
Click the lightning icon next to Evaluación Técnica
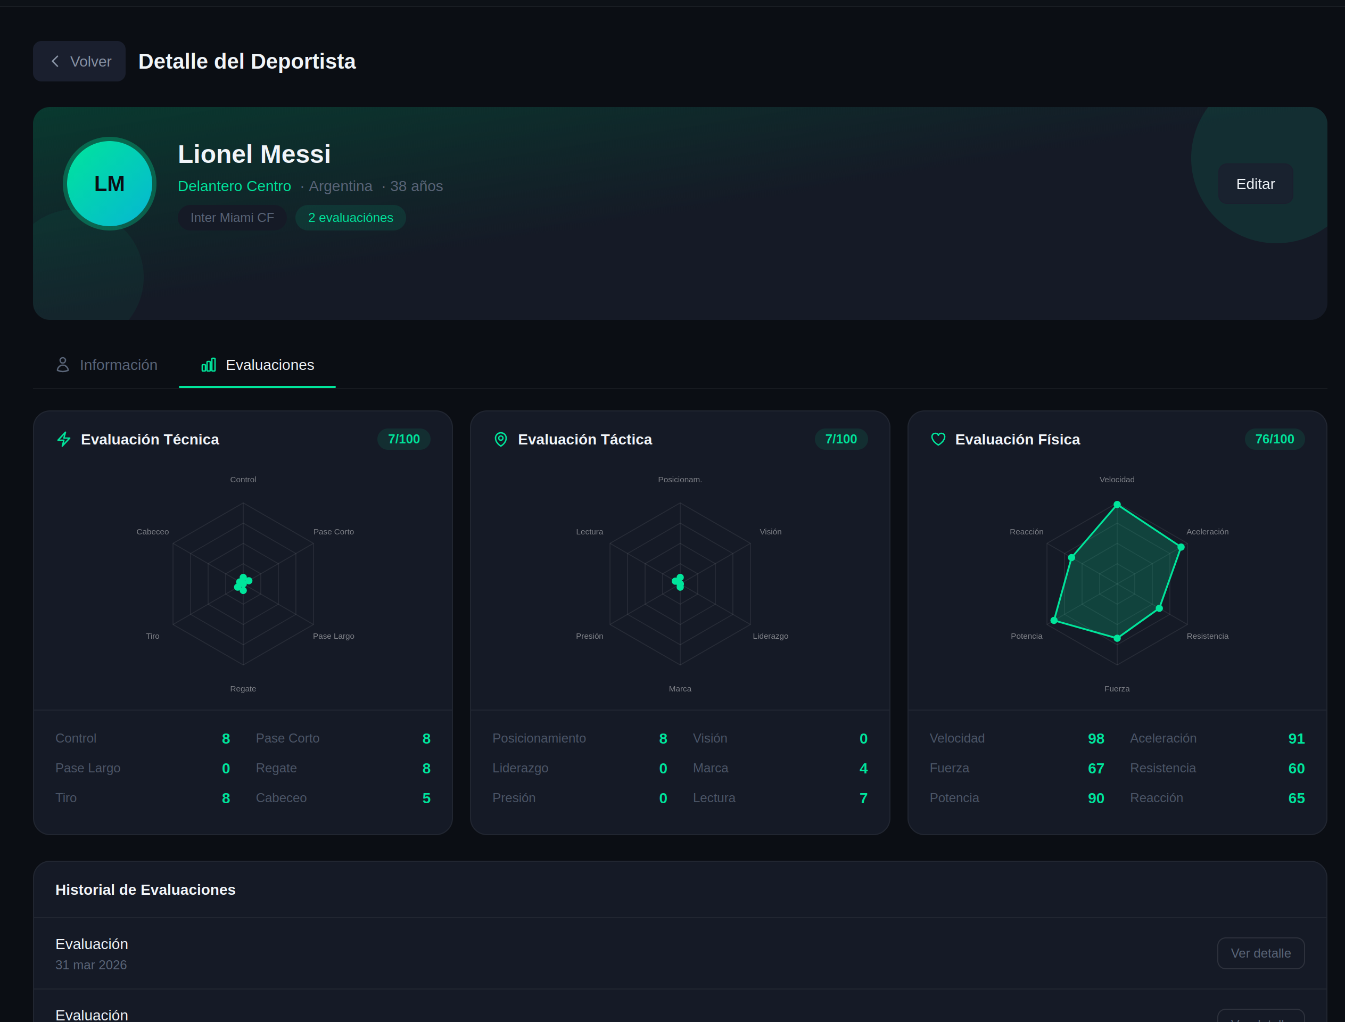coord(64,439)
